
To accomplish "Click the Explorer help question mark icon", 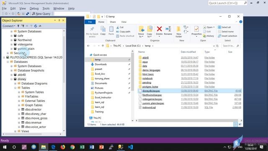I will click(241, 22).
